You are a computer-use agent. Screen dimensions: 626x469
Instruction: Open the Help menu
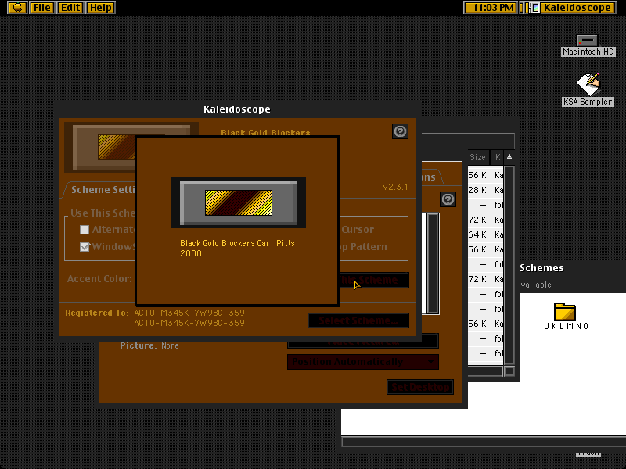pos(101,8)
